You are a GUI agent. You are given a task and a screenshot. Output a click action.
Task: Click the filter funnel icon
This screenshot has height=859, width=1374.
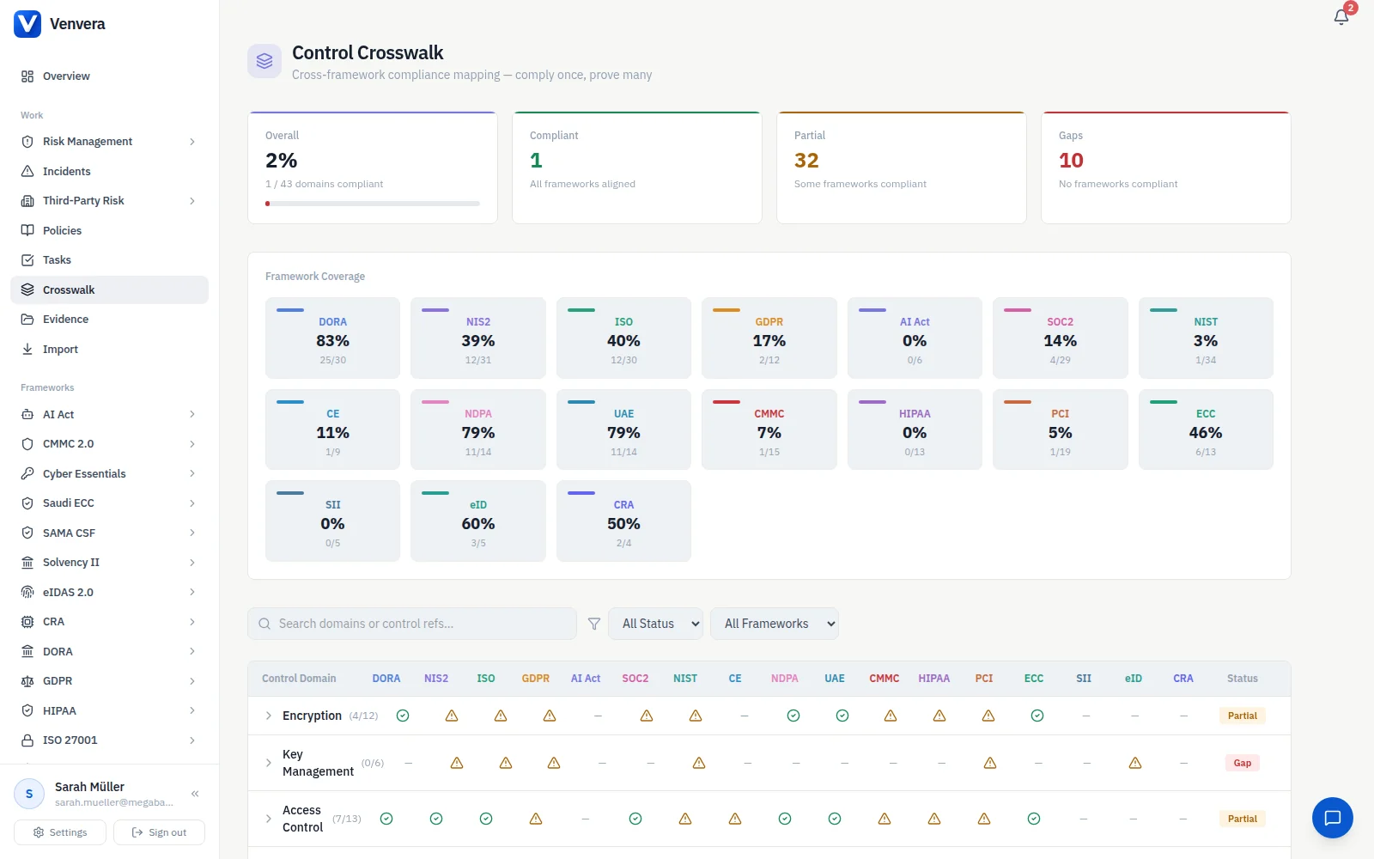(x=593, y=624)
